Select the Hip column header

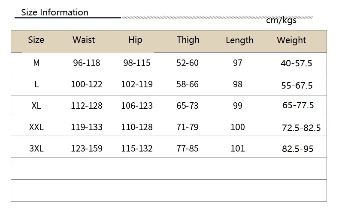[135, 40]
